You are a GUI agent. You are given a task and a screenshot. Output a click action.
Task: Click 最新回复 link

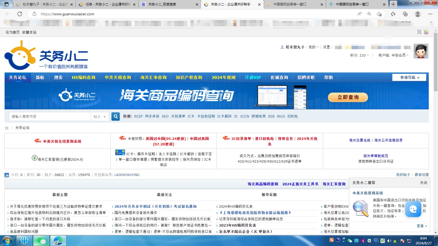[422, 175]
